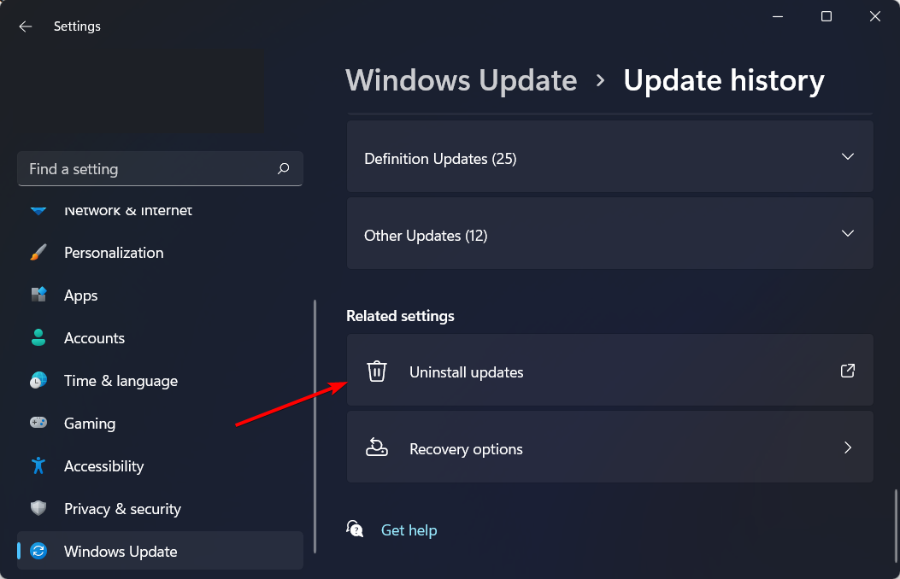This screenshot has height=579, width=900.
Task: Click the Windows Update breadcrumb link
Action: (x=461, y=79)
